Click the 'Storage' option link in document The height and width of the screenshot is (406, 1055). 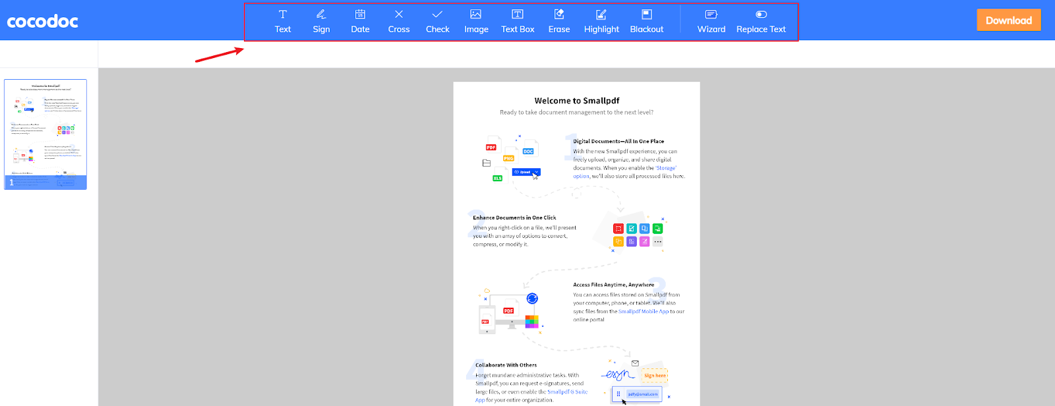624,172
